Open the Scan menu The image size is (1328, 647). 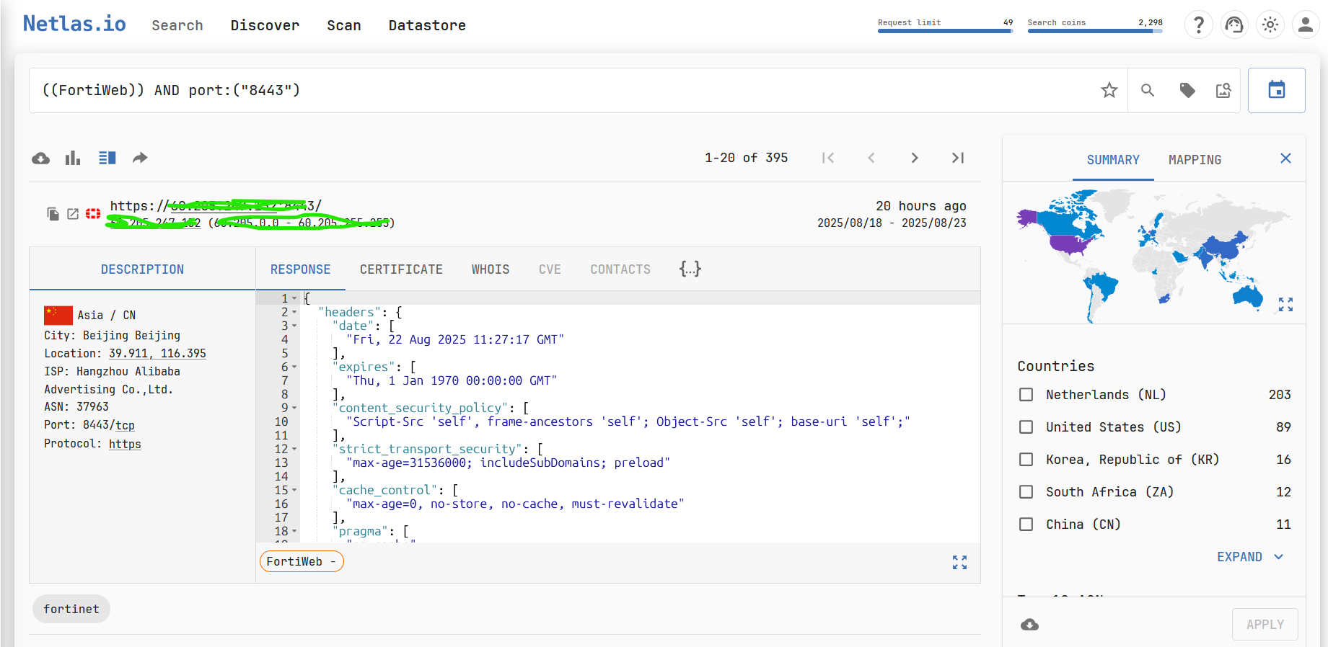click(x=344, y=25)
